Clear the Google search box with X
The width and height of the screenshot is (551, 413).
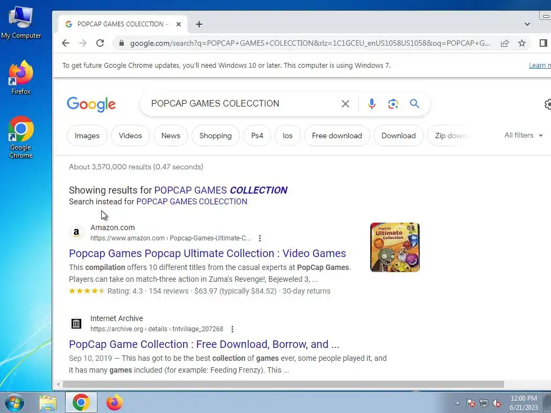(x=345, y=104)
